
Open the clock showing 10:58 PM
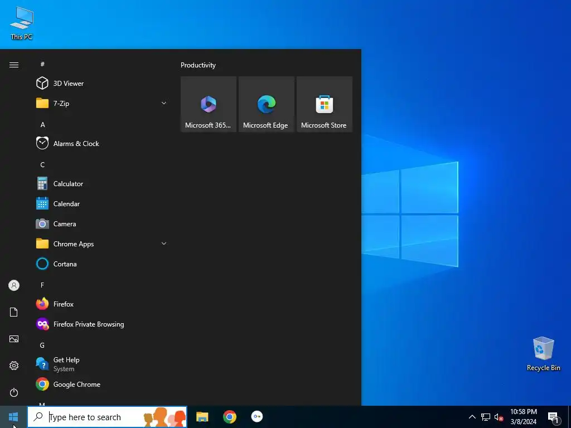(x=523, y=417)
